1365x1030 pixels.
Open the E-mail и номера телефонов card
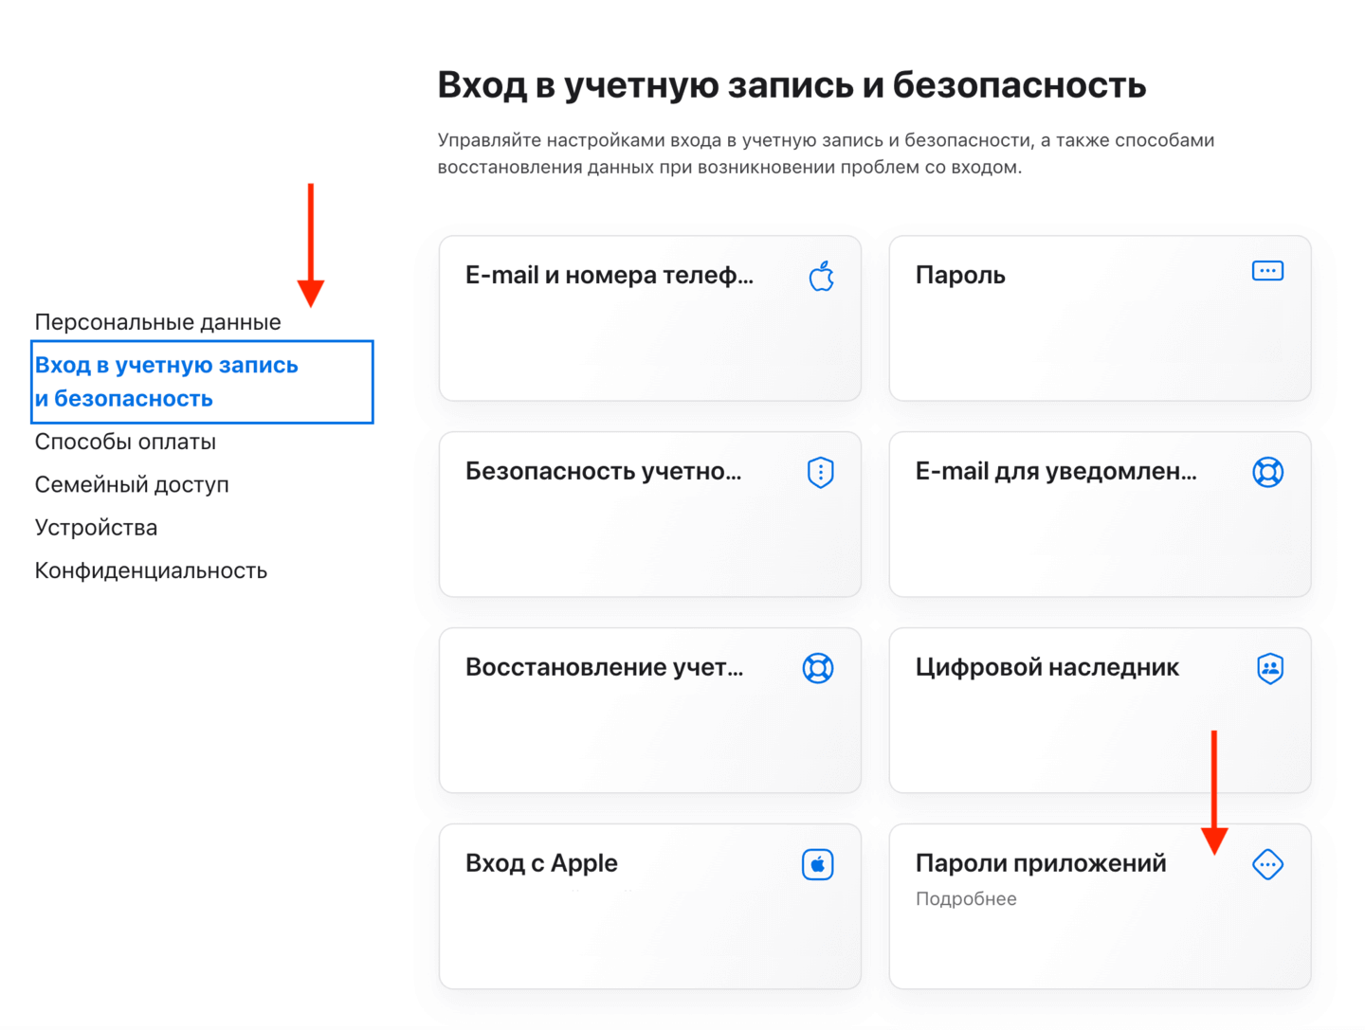pos(648,318)
